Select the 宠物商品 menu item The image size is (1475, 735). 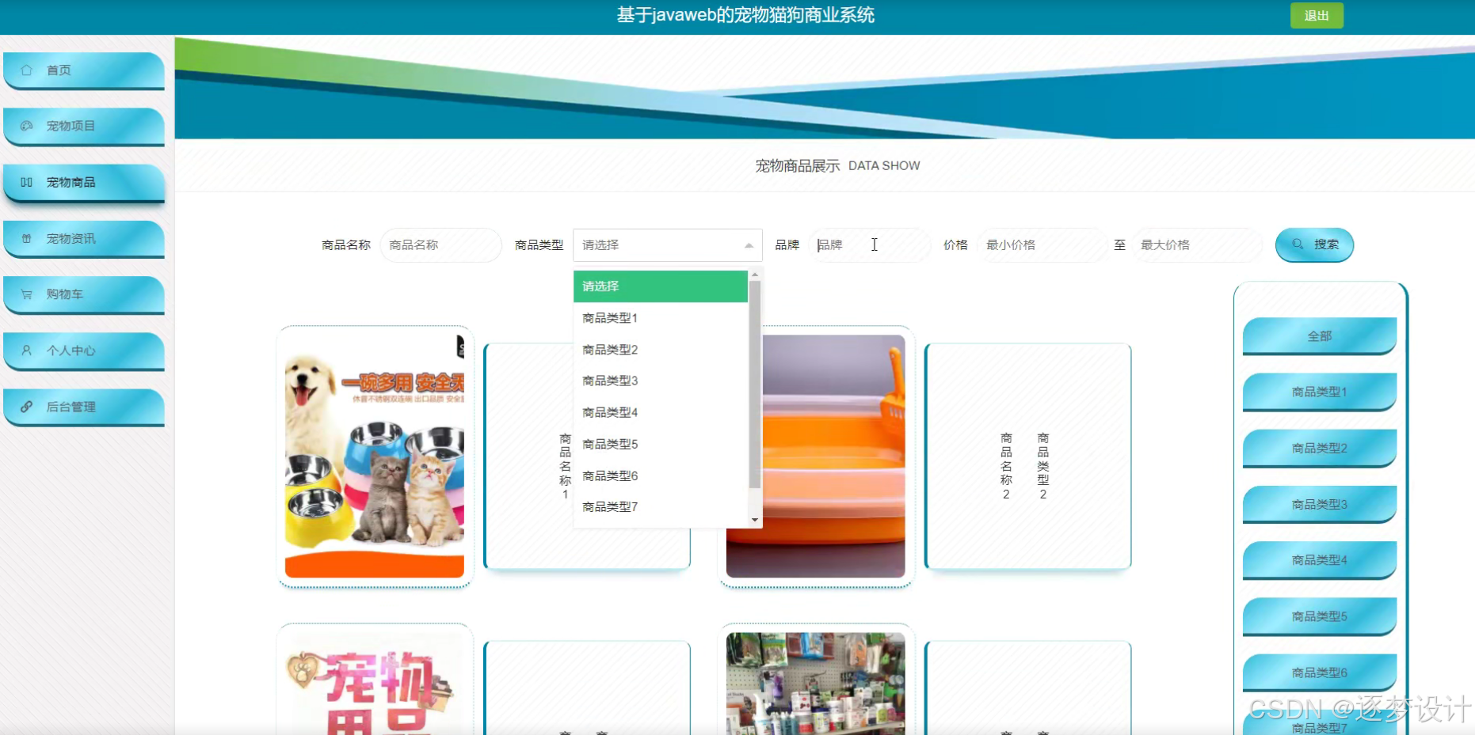tap(84, 183)
